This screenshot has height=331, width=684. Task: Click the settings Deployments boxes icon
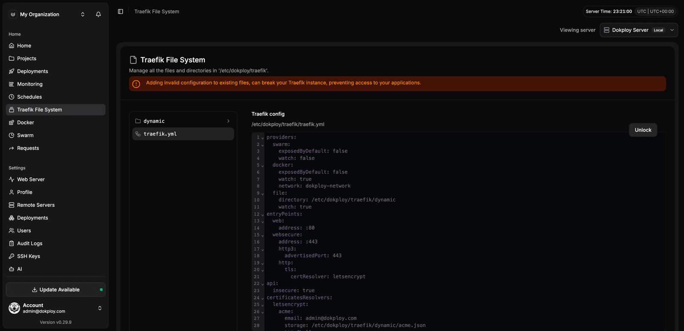12,218
